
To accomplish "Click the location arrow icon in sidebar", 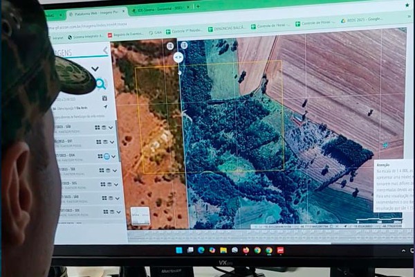I will tap(105, 107).
